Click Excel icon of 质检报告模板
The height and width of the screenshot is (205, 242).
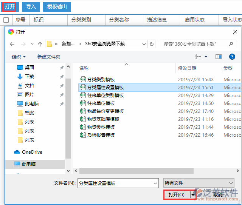82,135
